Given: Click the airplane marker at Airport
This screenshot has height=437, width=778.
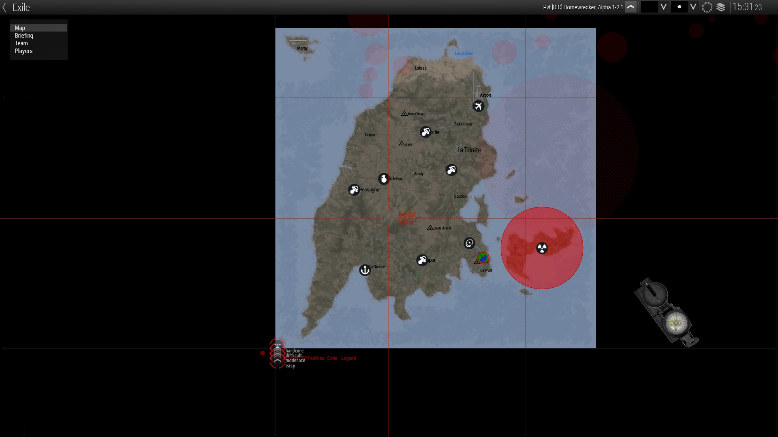Looking at the screenshot, I should [x=478, y=106].
